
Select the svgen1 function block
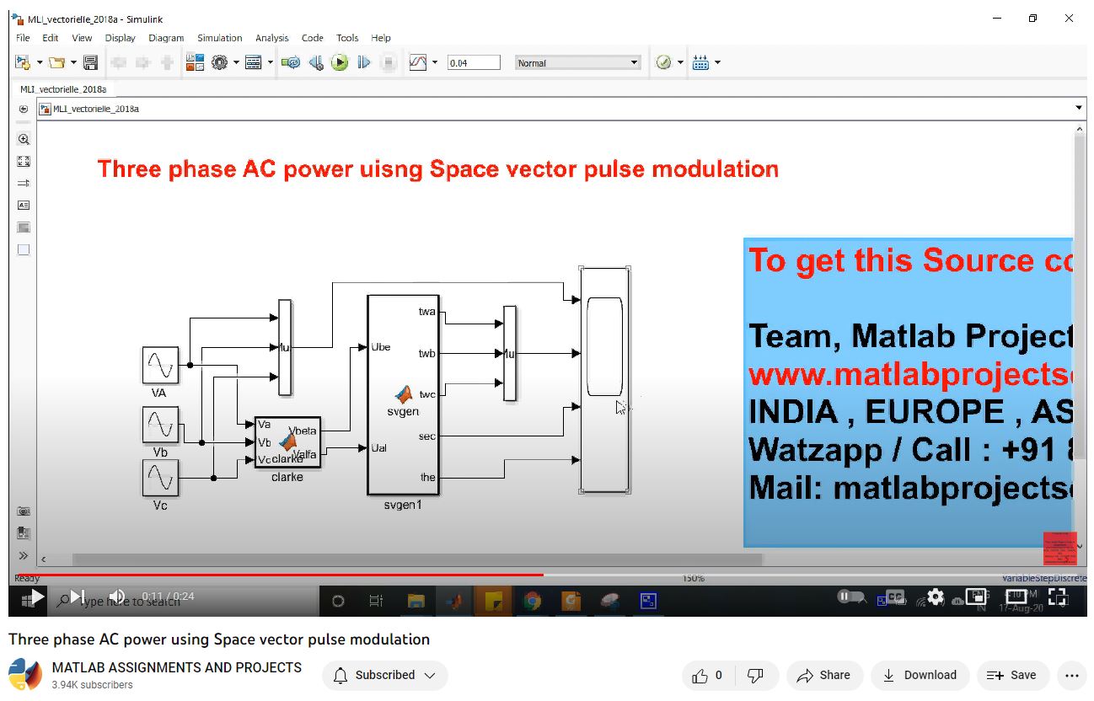403,395
